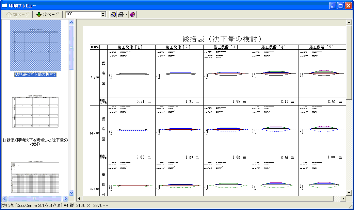Click the 3.00 m settlement value
The height and width of the screenshot is (210, 354).
(x=335, y=157)
